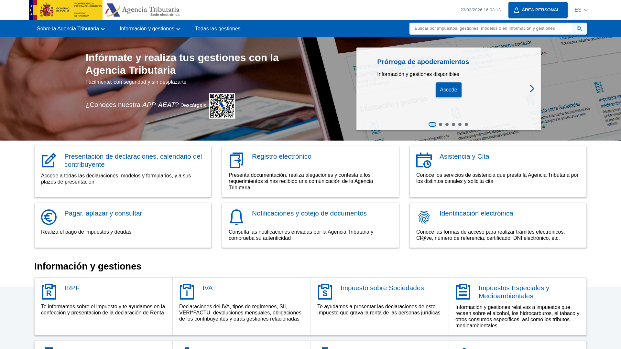The height and width of the screenshot is (349, 621).
Task: Open ÁREA PERSONAL
Action: coord(538,10)
